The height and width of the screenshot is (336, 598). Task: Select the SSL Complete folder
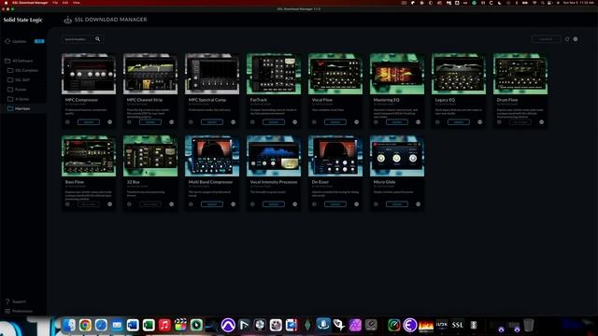click(x=26, y=71)
